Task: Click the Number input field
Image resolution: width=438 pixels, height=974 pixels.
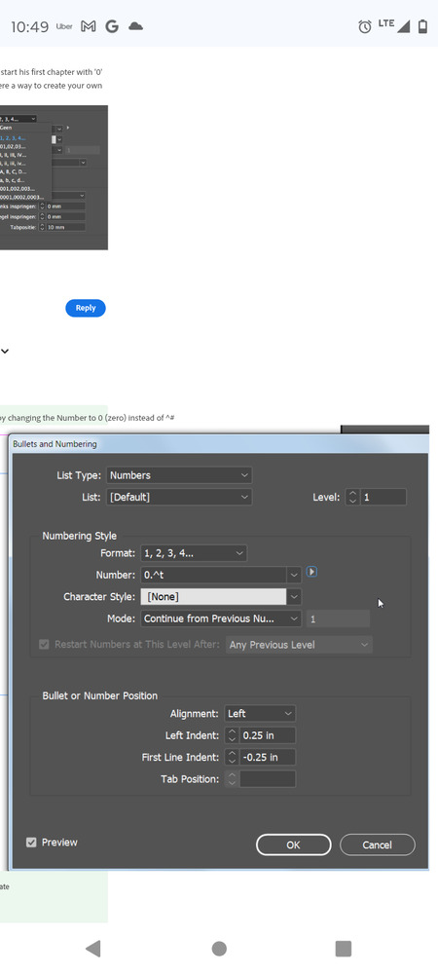Action: point(213,575)
